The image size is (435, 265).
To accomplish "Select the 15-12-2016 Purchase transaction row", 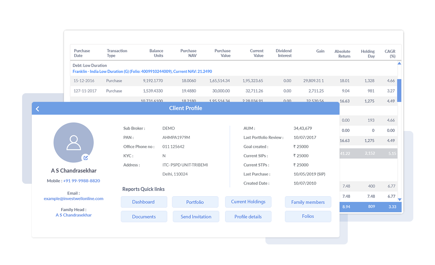I will 187,80.
